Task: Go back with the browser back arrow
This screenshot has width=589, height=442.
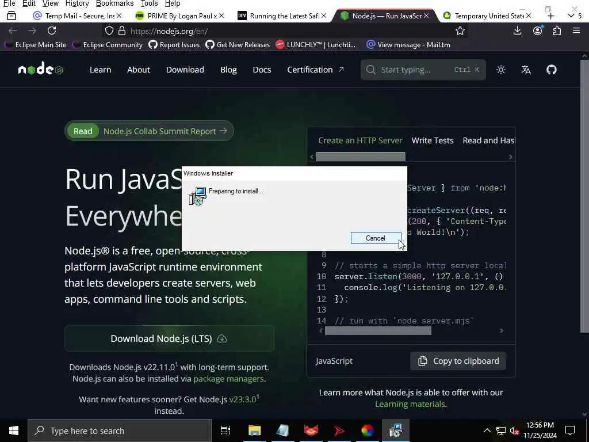Action: (13, 31)
